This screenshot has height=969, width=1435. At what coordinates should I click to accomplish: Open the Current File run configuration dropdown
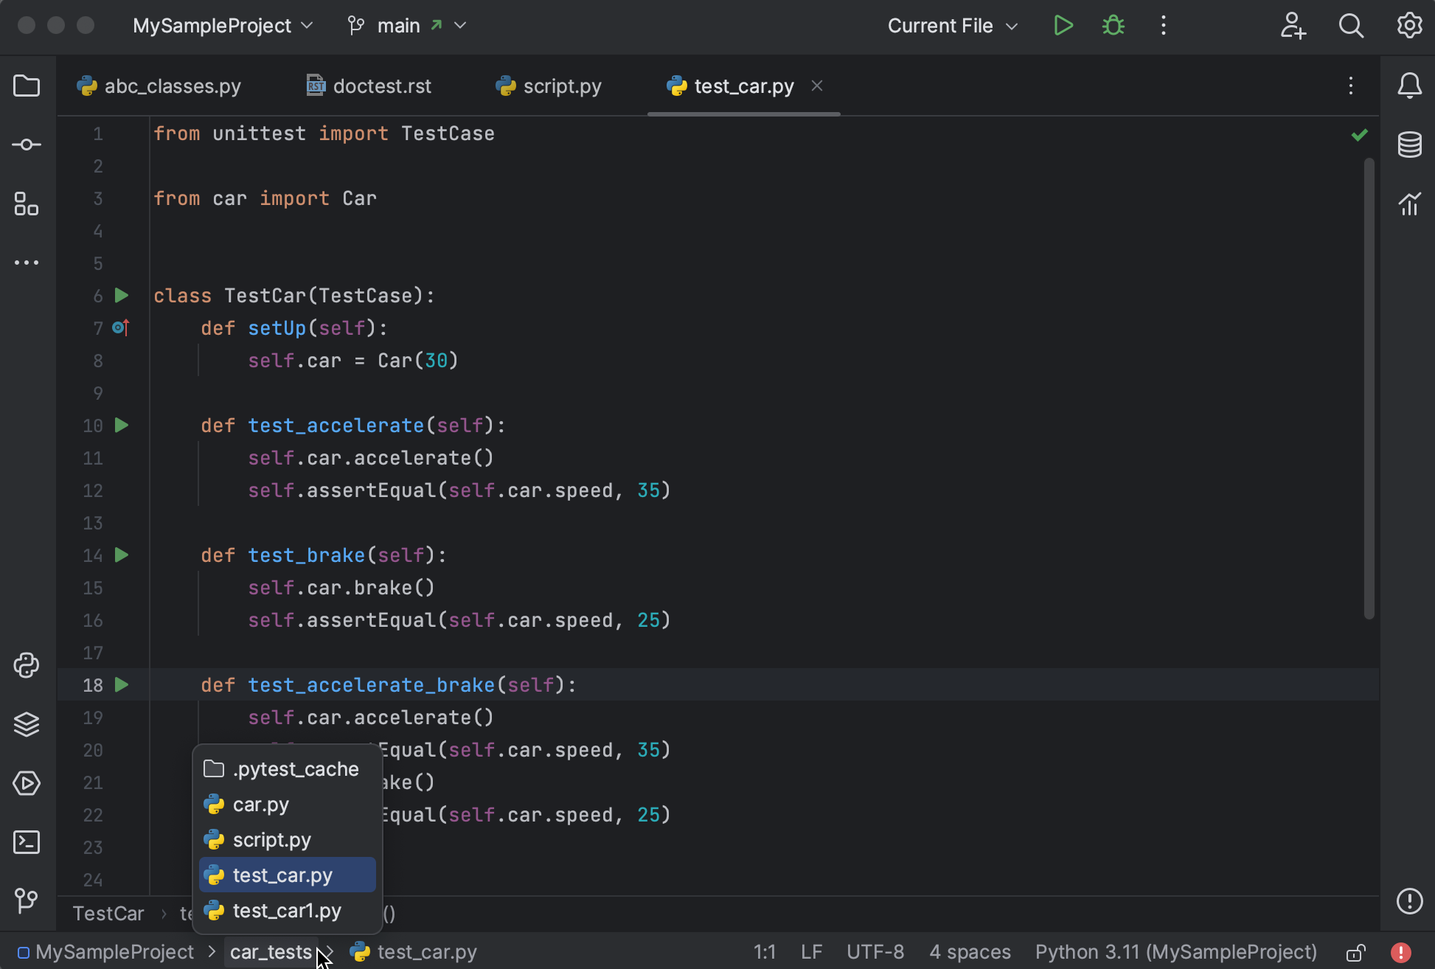(951, 25)
